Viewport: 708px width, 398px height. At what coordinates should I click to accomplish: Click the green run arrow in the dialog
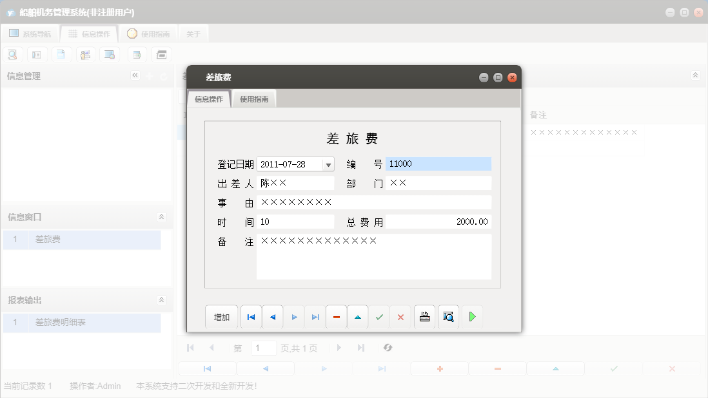[472, 316]
